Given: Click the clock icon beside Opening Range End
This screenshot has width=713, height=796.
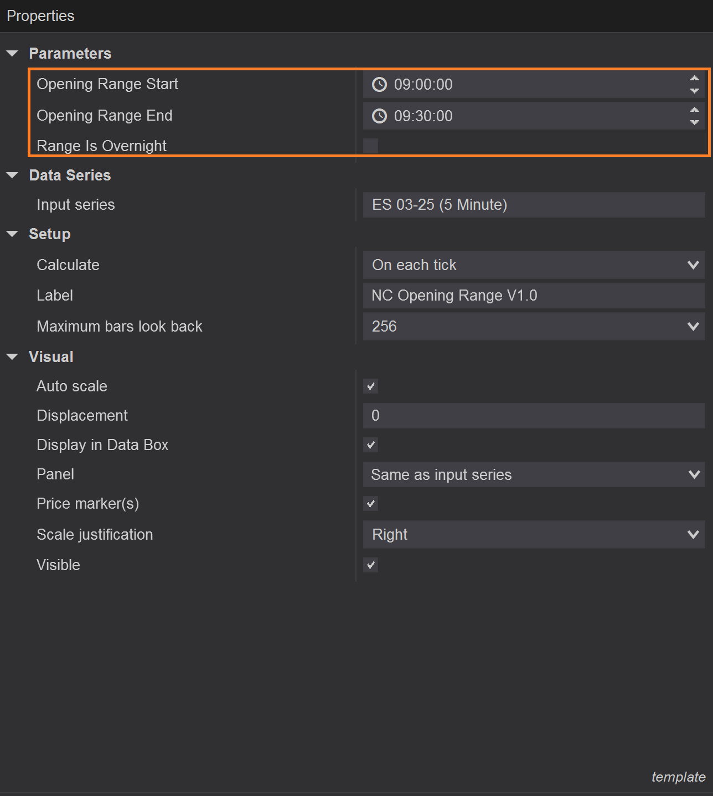Looking at the screenshot, I should [x=379, y=116].
